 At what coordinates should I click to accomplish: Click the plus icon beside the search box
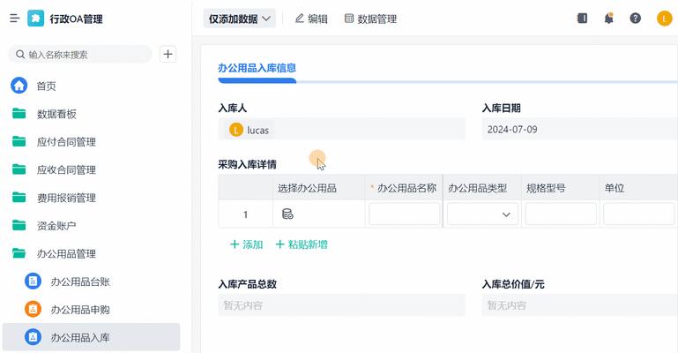pyautogui.click(x=168, y=54)
